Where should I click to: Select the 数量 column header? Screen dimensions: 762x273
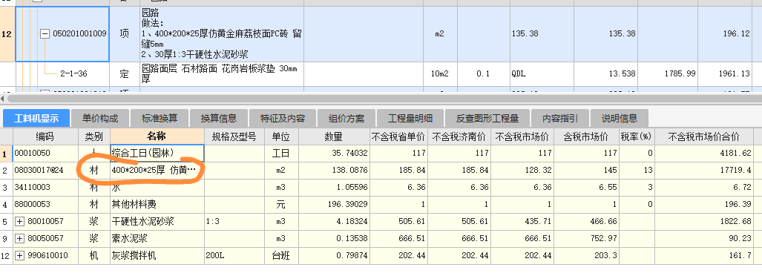pyautogui.click(x=334, y=136)
